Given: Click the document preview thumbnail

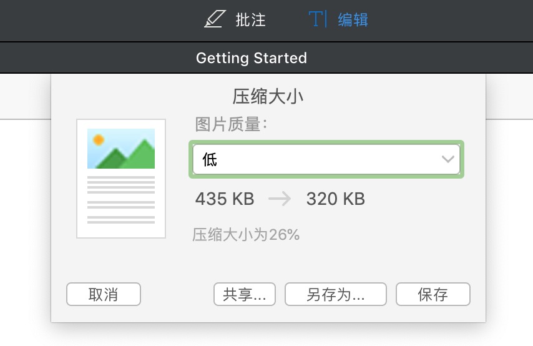Looking at the screenshot, I should tap(121, 179).
